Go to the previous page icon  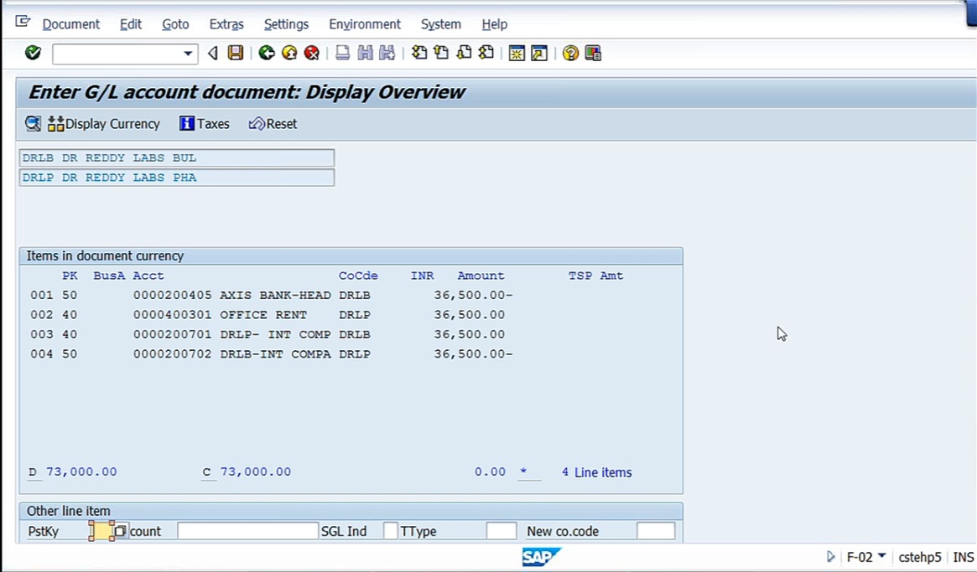[441, 53]
